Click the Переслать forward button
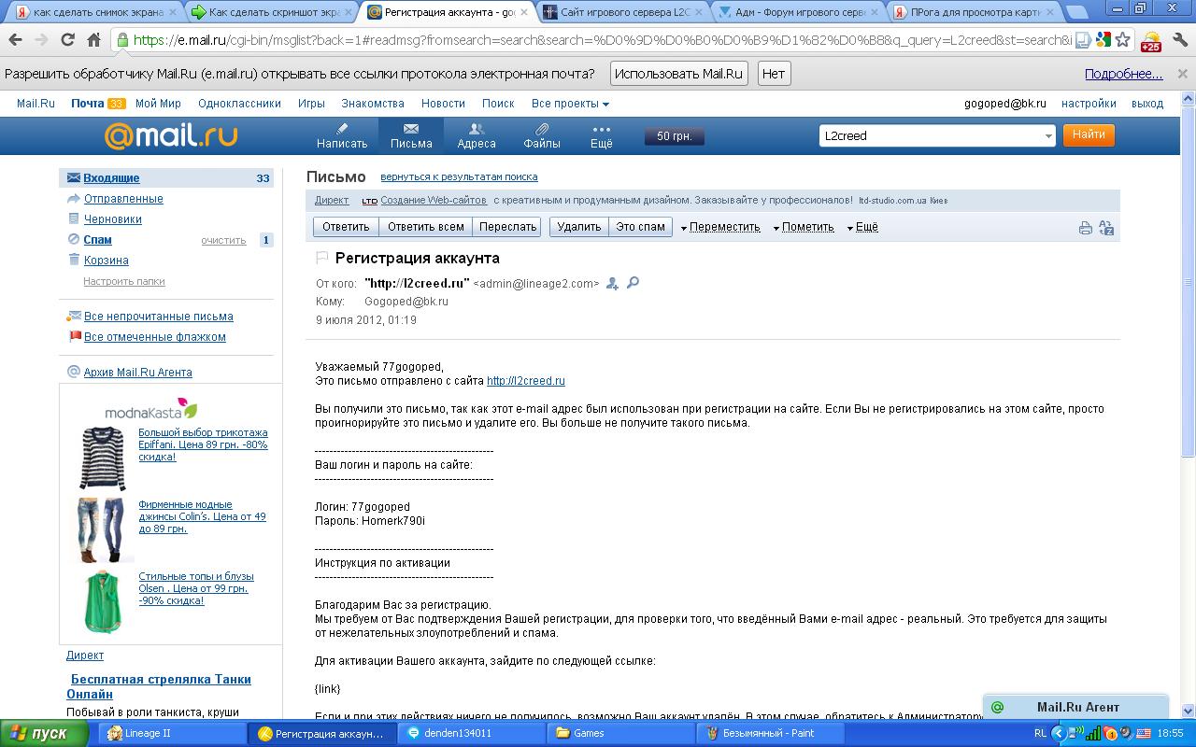 (508, 227)
